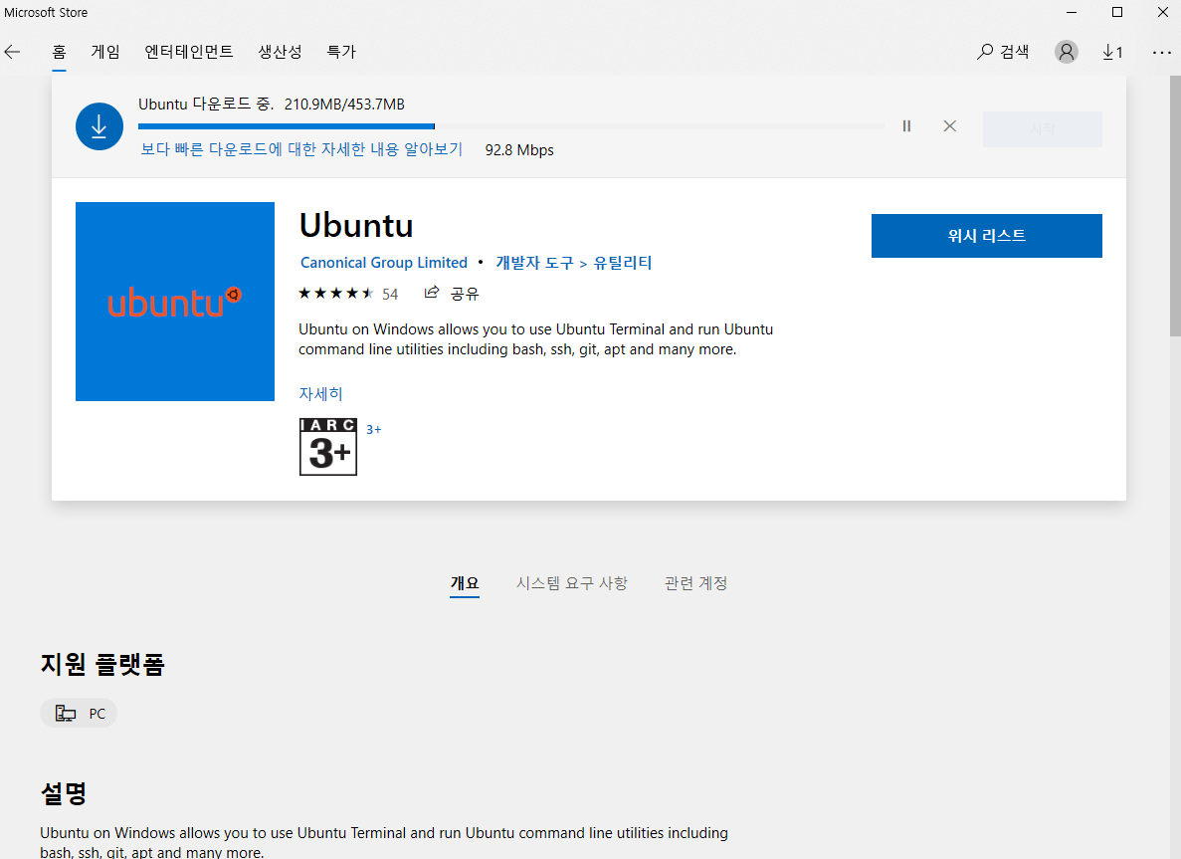Image resolution: width=1181 pixels, height=859 pixels.
Task: Open the 엔터테인먼트 tab
Action: [x=189, y=52]
